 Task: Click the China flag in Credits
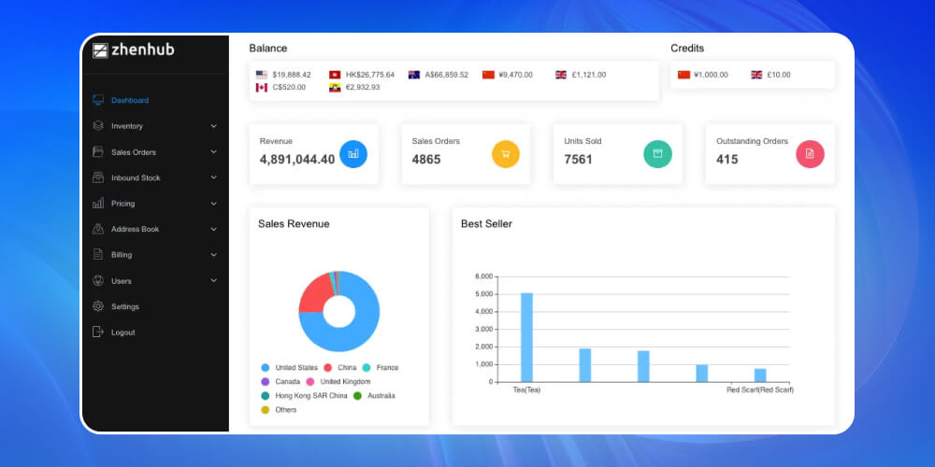tap(684, 75)
